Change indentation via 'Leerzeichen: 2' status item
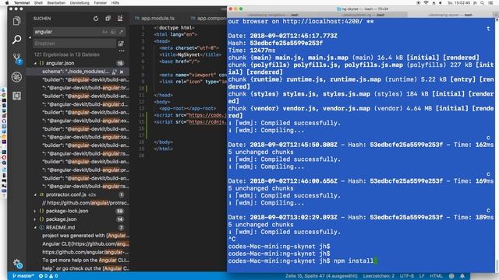The width and height of the screenshot is (499, 280). pyautogui.click(x=379, y=276)
